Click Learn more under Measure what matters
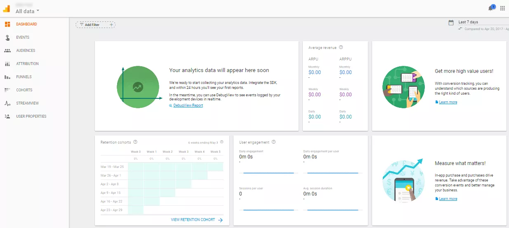Viewport: 509px width, 228px height. tap(448, 199)
